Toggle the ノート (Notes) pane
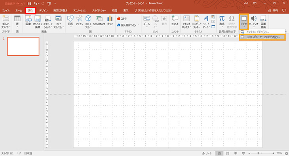289x156 pixels. pos(207,153)
